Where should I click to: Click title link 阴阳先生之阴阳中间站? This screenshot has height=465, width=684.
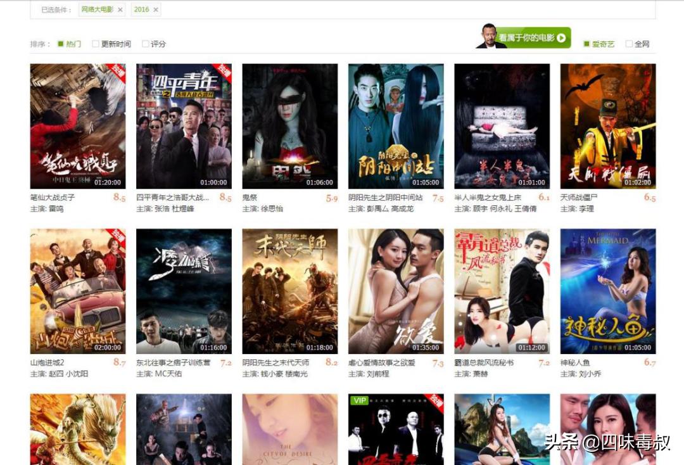pos(385,198)
